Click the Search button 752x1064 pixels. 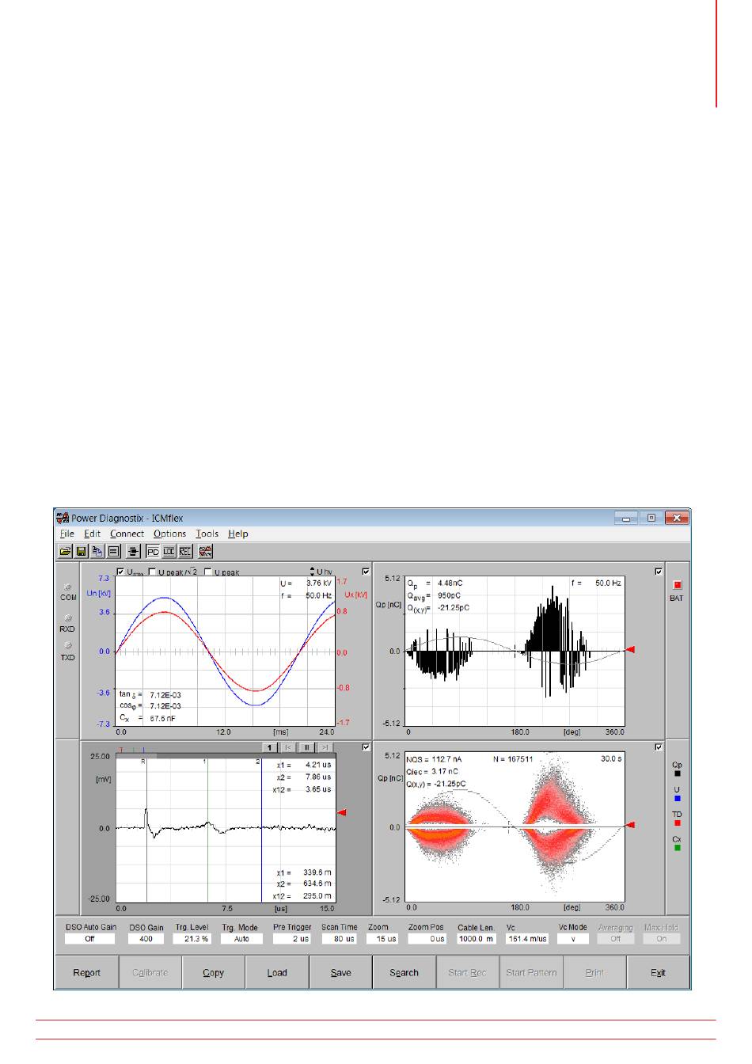[404, 973]
